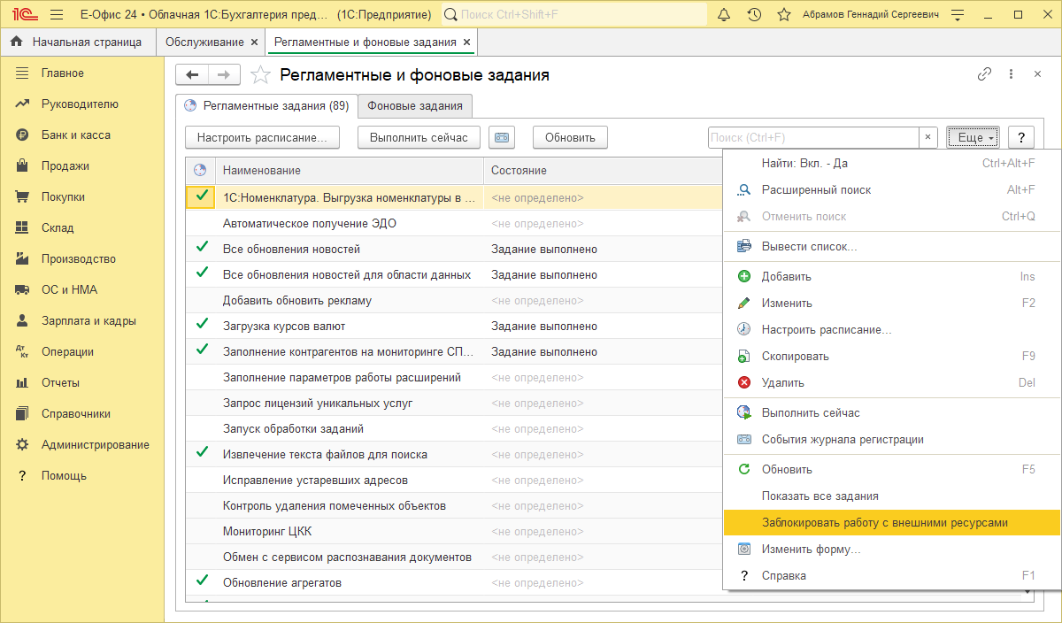
Task: Click the Справочники books icon
Action: point(23,414)
